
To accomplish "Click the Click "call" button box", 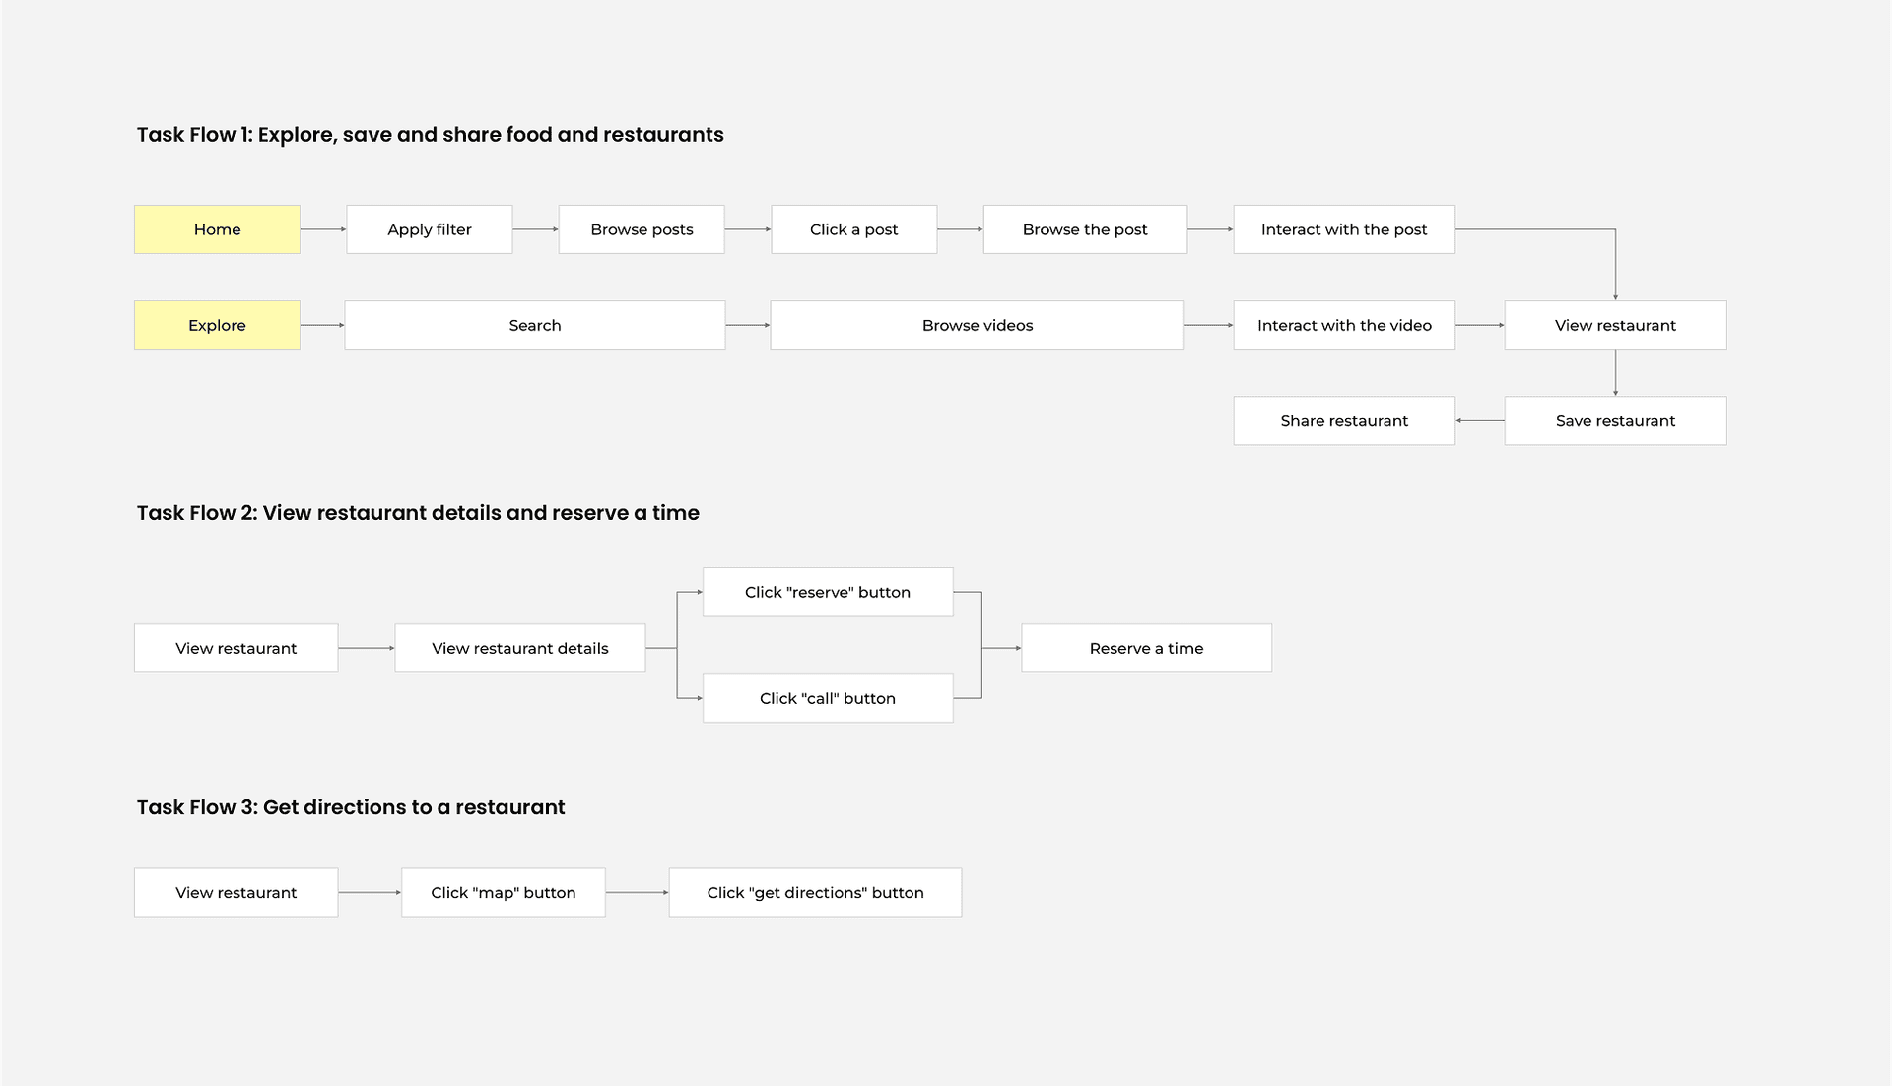I will 828,698.
